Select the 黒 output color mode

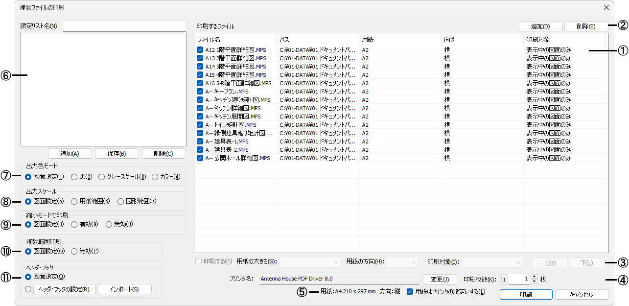[74, 177]
